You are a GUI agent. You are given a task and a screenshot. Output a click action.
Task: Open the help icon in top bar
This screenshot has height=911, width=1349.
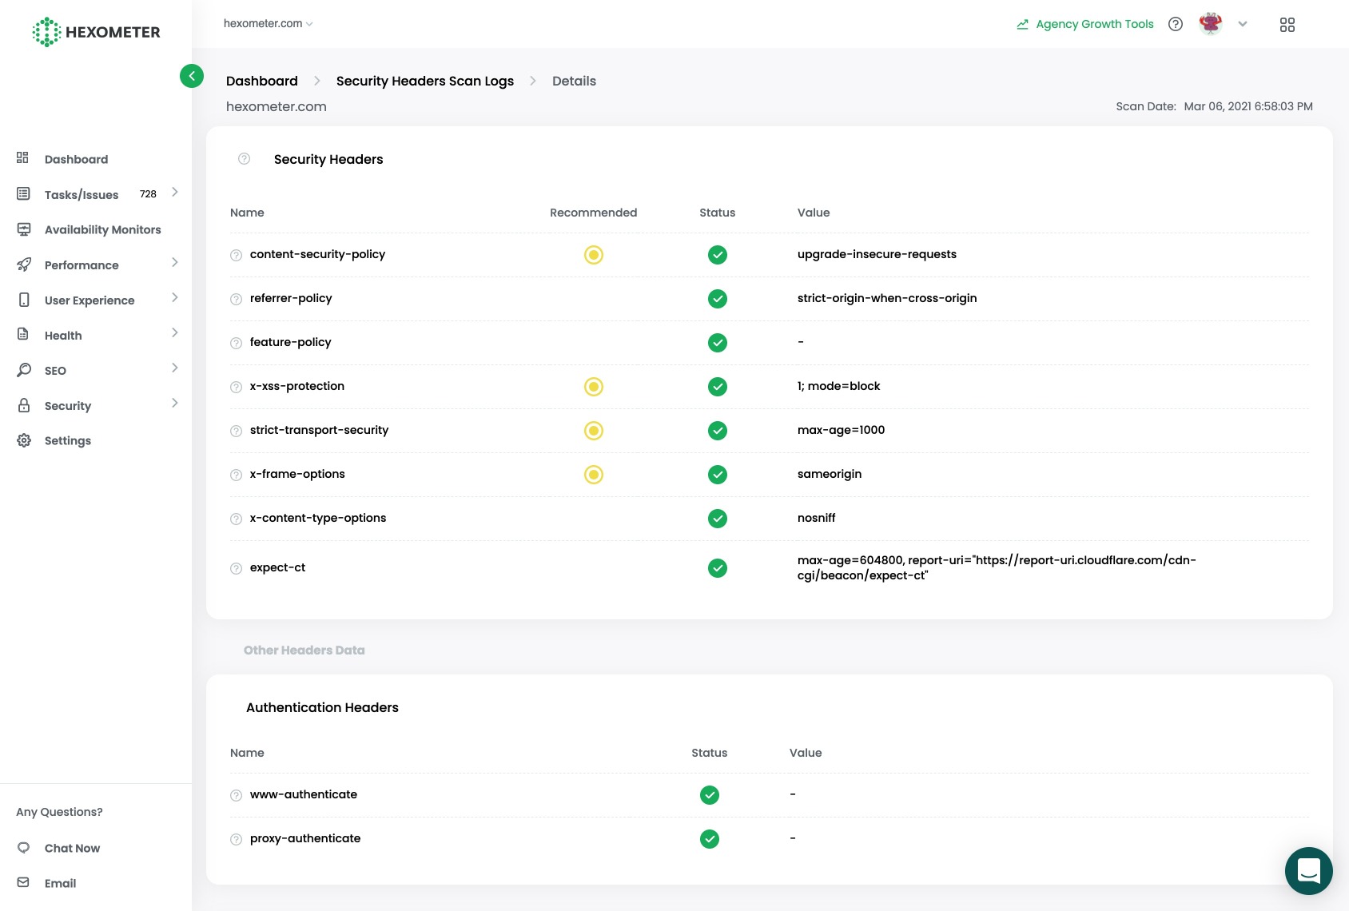[x=1176, y=24]
